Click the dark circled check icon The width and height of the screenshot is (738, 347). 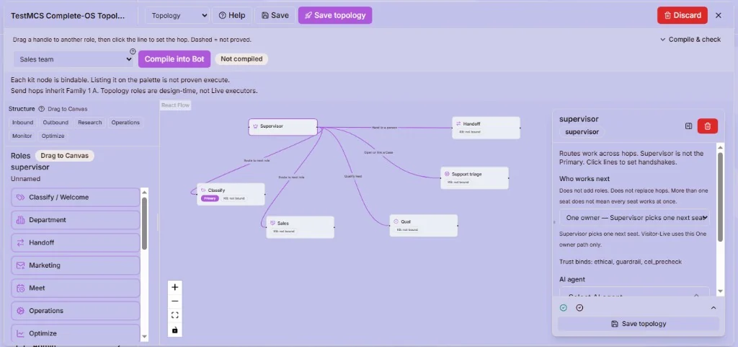[579, 308]
